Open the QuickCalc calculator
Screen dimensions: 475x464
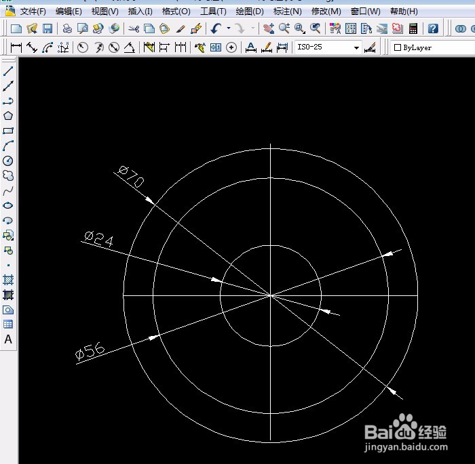[413, 28]
